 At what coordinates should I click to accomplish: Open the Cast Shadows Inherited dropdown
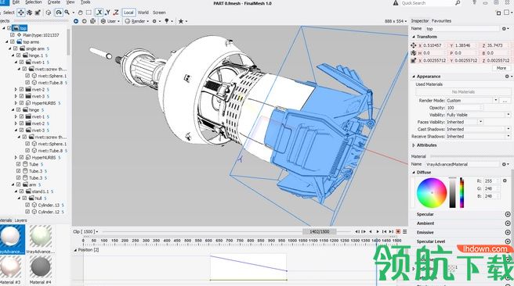tap(479, 129)
